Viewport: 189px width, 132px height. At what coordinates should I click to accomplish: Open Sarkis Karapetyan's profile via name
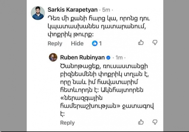click(73, 10)
